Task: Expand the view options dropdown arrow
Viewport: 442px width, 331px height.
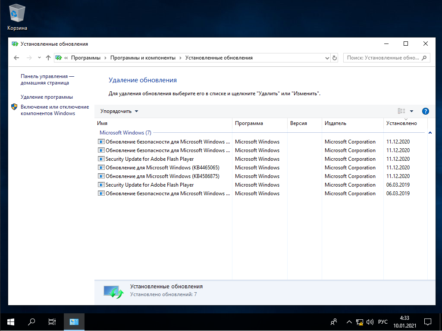Action: [x=411, y=111]
